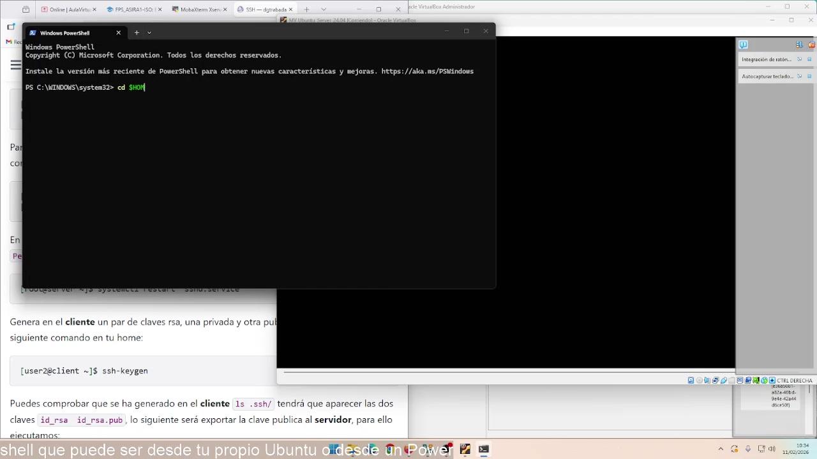
Task: Open the browser tab search dropdown
Action: [324, 10]
